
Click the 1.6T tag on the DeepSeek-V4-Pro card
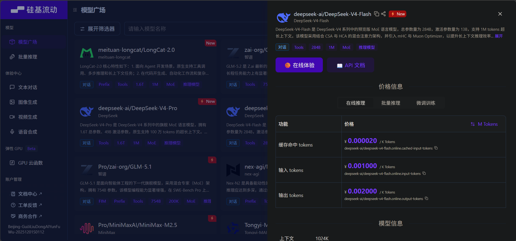tap(121, 143)
